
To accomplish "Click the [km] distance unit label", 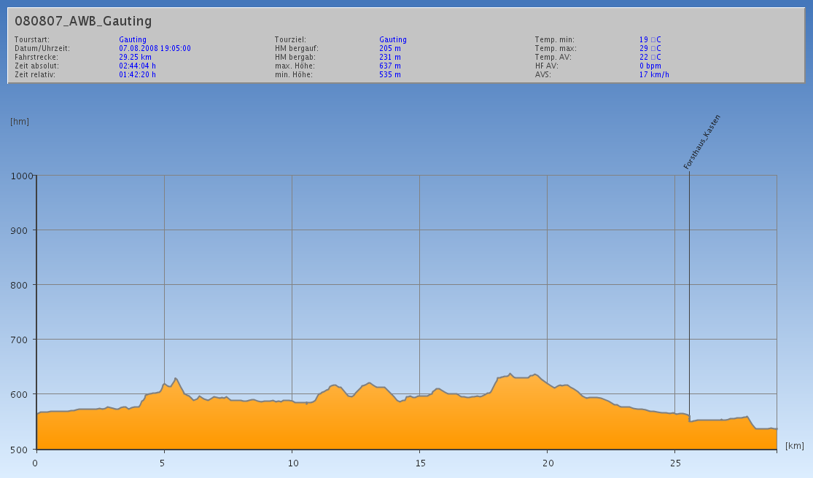I will pos(795,445).
